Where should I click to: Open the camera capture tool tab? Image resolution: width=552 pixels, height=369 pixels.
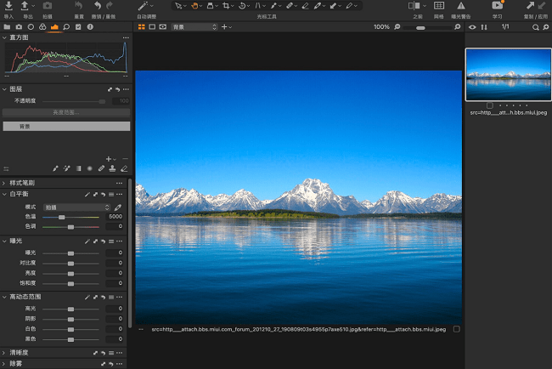(x=18, y=27)
